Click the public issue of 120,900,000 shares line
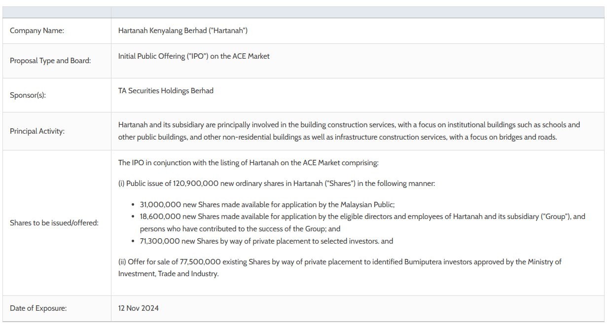Viewport: 607px width, 326px height. 277,183
